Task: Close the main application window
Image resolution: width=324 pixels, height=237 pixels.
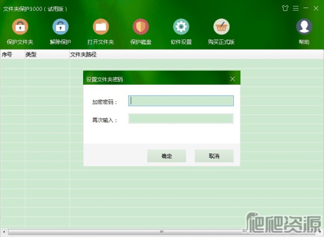Action: (x=316, y=8)
